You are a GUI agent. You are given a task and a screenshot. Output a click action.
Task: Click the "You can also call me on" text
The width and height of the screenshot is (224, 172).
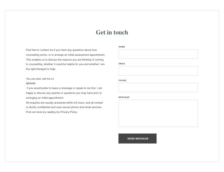(40, 79)
